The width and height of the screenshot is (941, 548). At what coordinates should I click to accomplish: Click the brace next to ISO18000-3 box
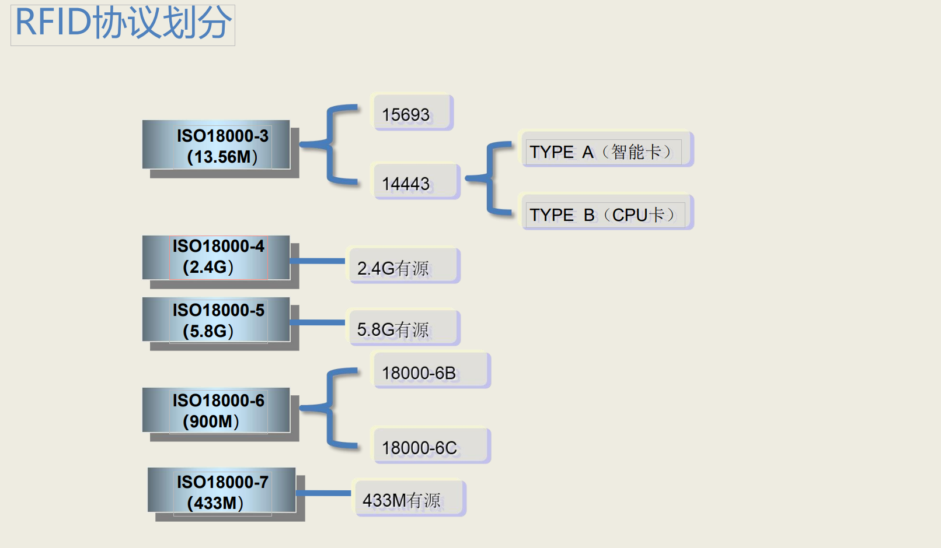(x=332, y=145)
